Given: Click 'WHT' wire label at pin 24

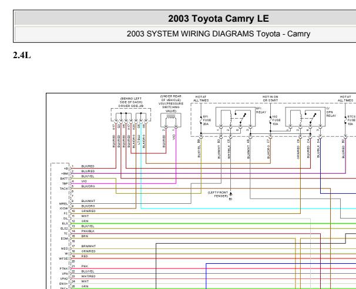Looking at the screenshot, I should coord(85,281).
